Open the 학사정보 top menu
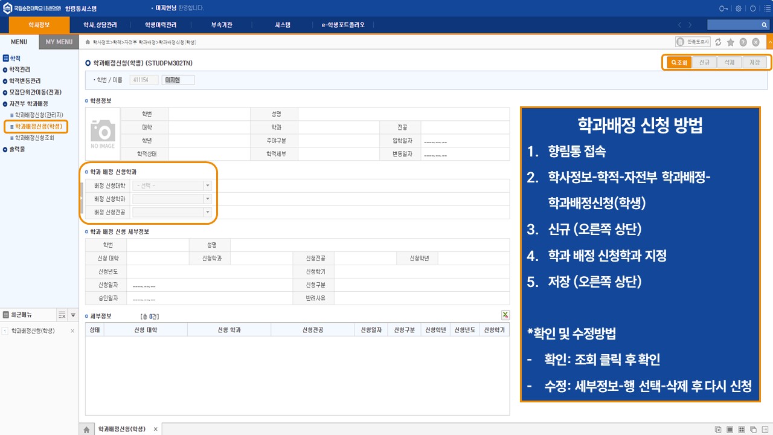 [39, 25]
